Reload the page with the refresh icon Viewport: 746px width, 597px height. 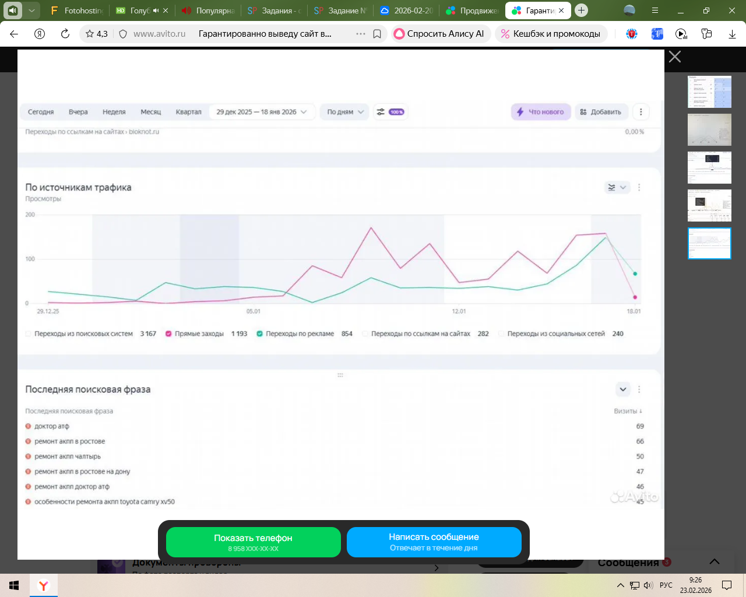point(65,34)
